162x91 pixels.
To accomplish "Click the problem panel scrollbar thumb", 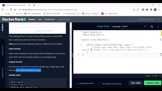I will pyautogui.click(x=71, y=46).
